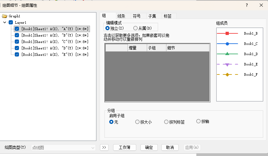The height and width of the screenshot is (156, 268).
Task: Click the Graph1 folder icon
Action: tap(4, 16)
